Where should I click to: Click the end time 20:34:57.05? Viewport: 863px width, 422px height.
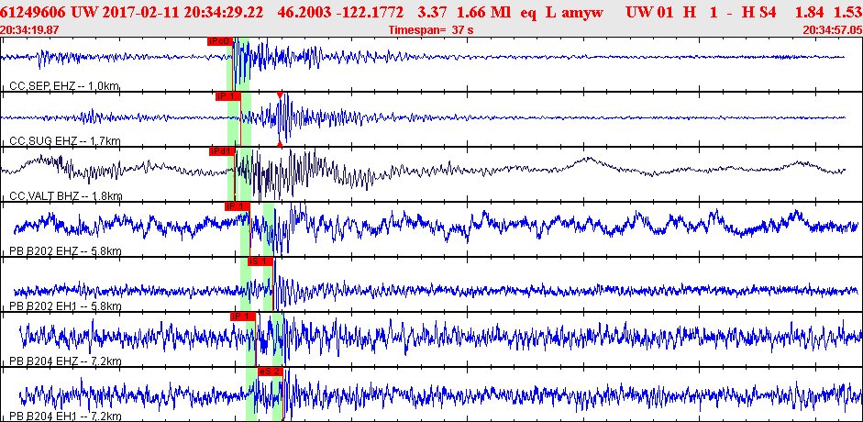832,30
